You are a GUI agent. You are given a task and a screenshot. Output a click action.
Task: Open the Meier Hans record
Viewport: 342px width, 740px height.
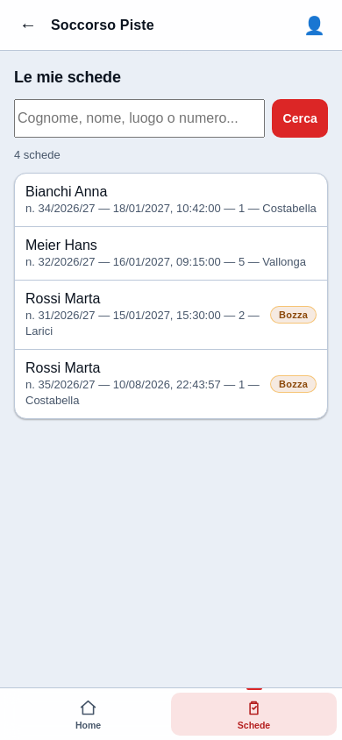(x=171, y=253)
